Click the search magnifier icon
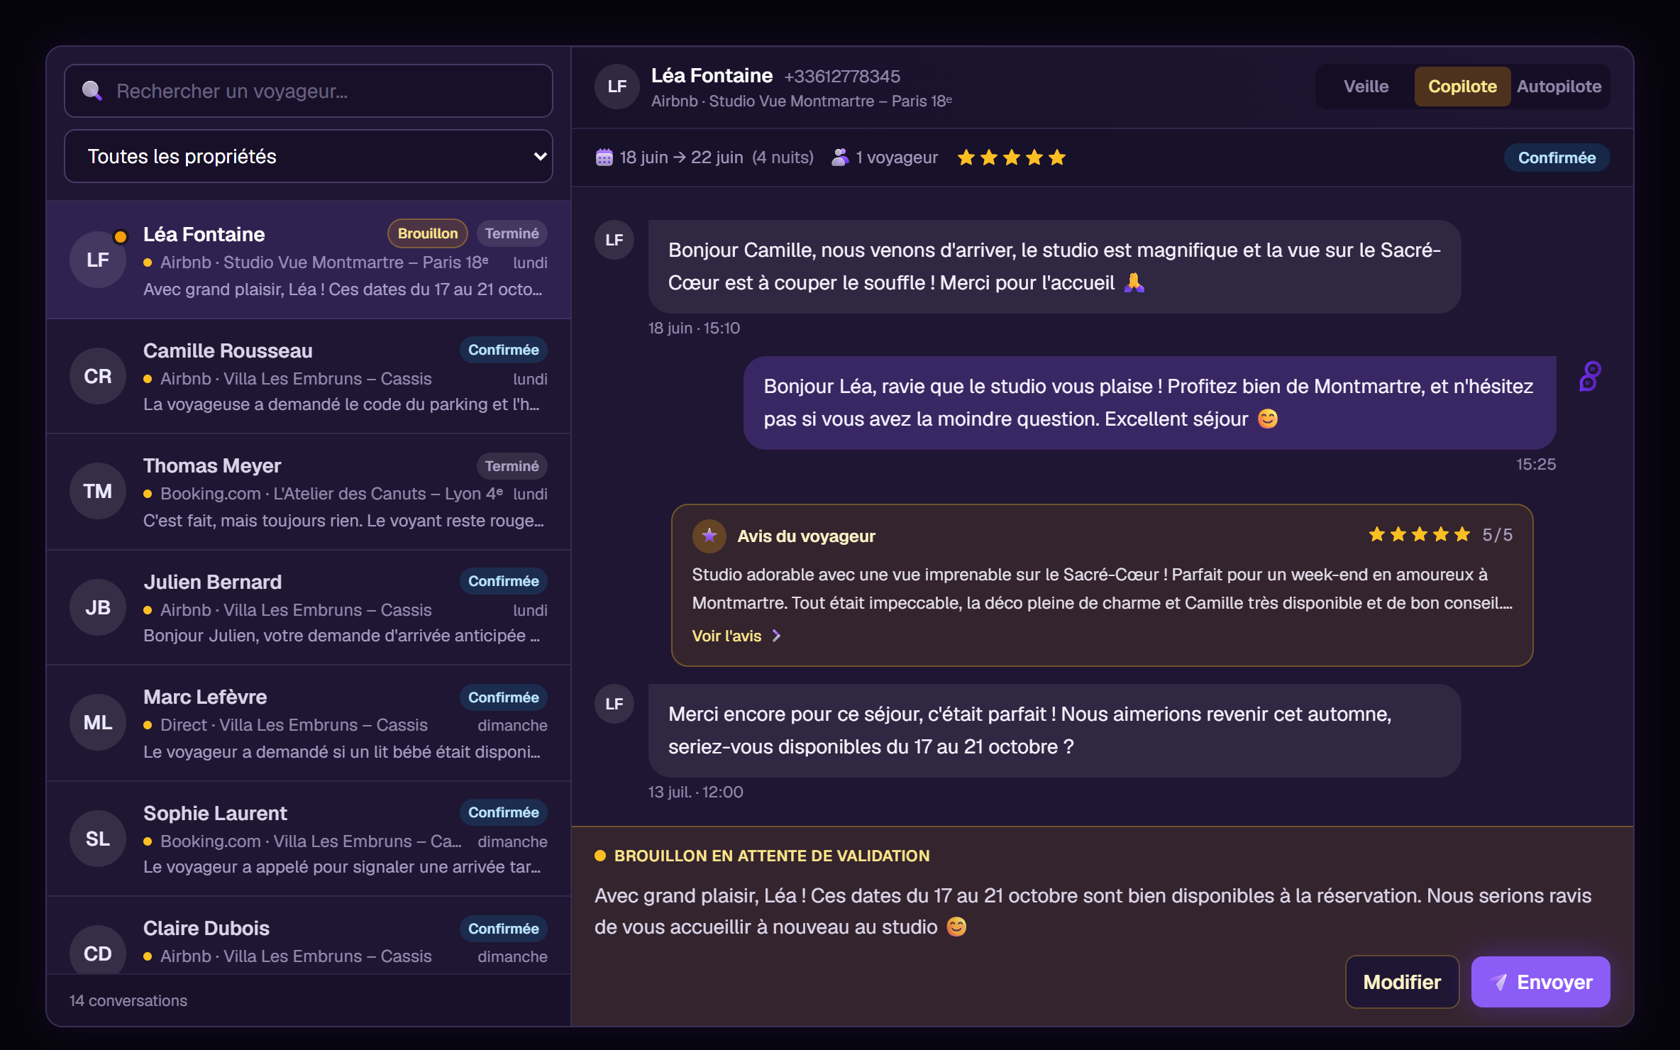 pyautogui.click(x=92, y=91)
